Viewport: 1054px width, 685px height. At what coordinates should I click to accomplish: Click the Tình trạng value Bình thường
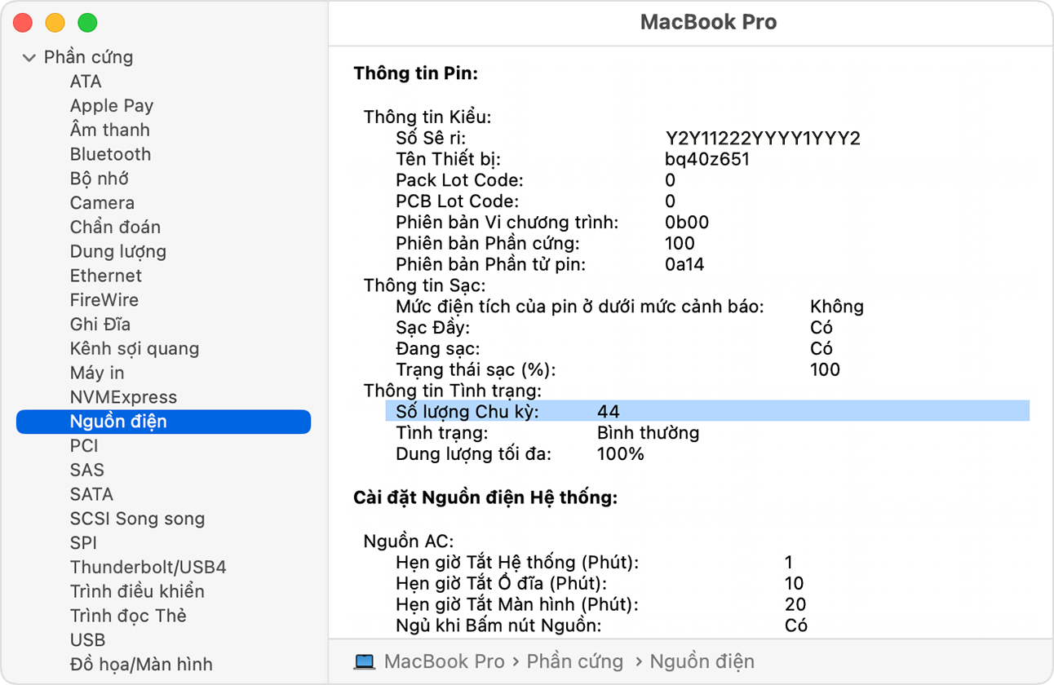click(649, 432)
